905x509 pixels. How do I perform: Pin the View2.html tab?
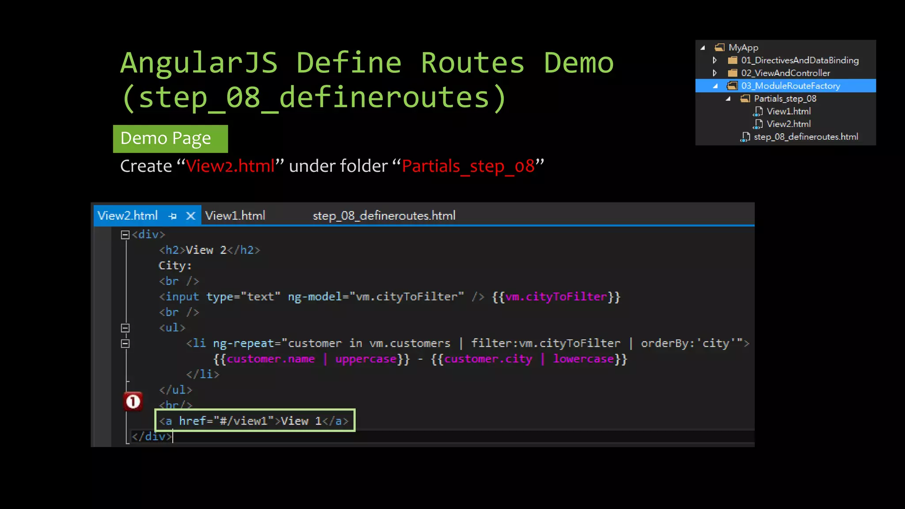click(x=172, y=216)
